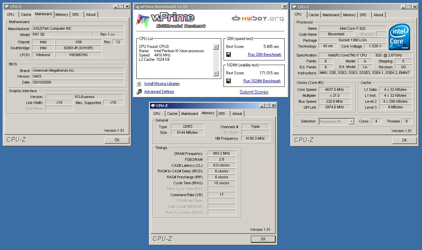
Task: Click the Bus Speed 220.8 MHz value
Action: tap(334, 101)
